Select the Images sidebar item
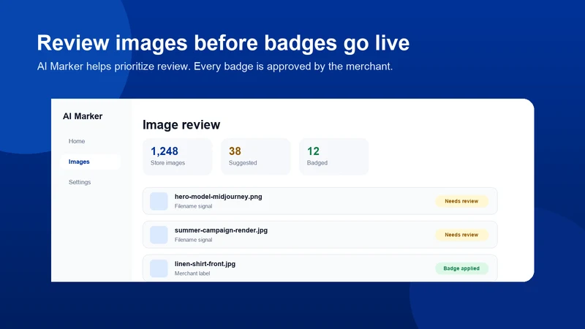 tap(90, 162)
